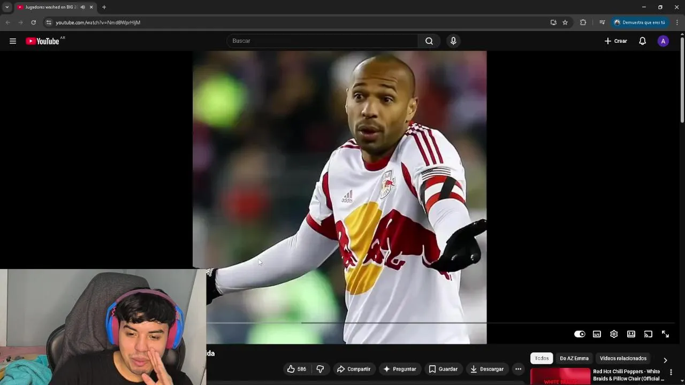The height and width of the screenshot is (385, 685).
Task: Open Chrome media controls
Action: 602,22
